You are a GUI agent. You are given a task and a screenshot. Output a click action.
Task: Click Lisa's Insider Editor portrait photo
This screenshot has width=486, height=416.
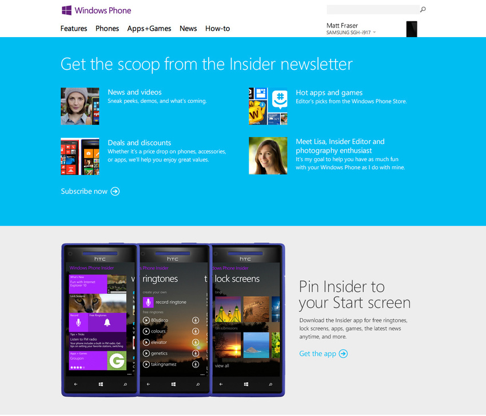pos(268,156)
